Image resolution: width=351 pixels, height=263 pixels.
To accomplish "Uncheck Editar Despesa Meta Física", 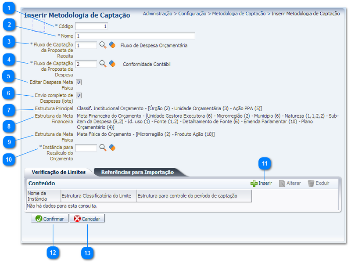I will [79, 82].
